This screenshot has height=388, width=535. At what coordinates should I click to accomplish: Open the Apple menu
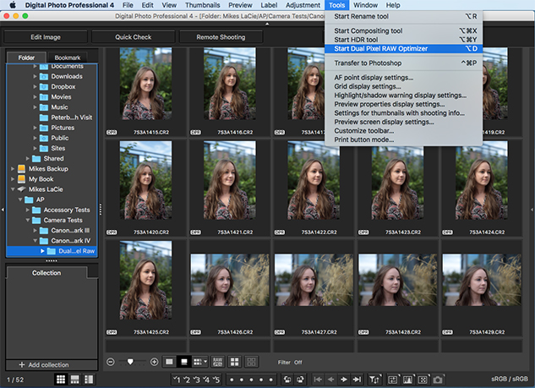(13, 5)
